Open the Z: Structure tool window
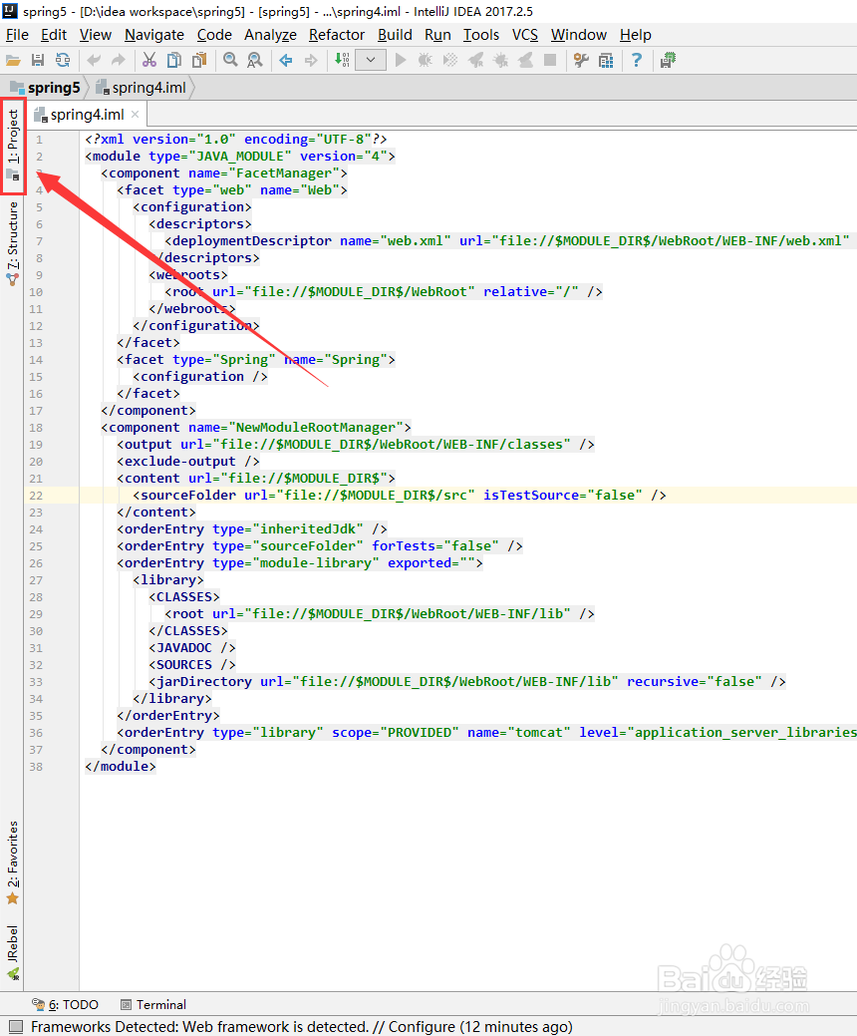Viewport: 857px width, 1036px height. (x=13, y=243)
